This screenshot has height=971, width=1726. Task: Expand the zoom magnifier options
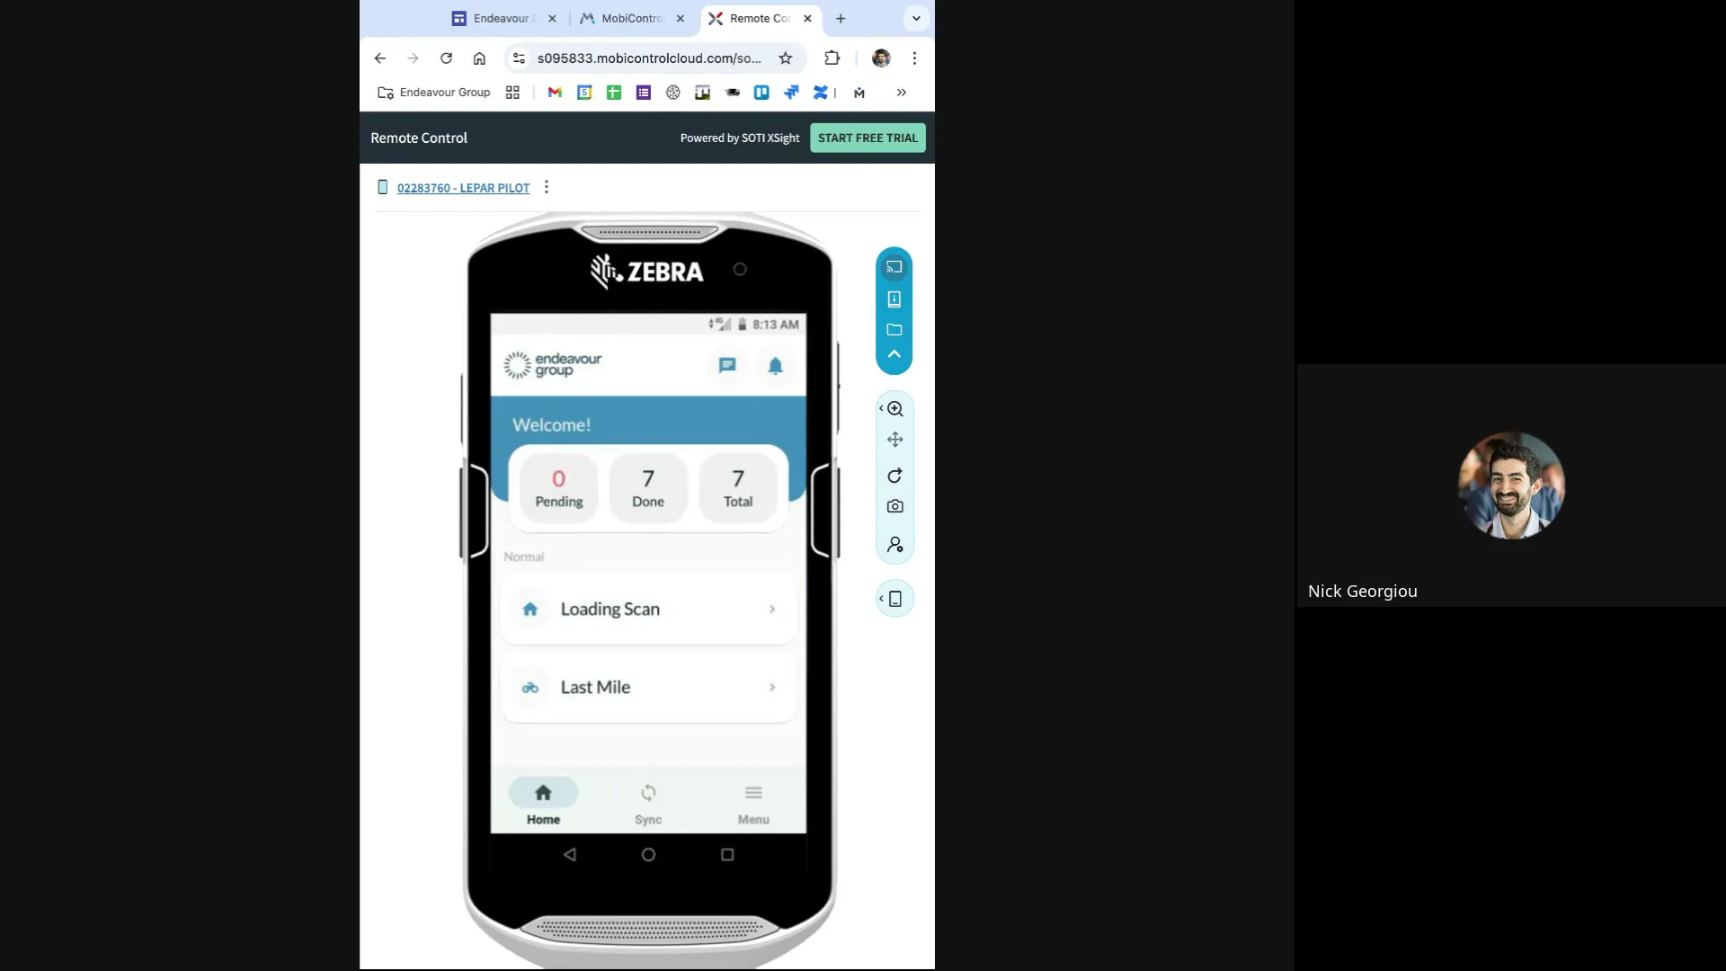point(894,409)
